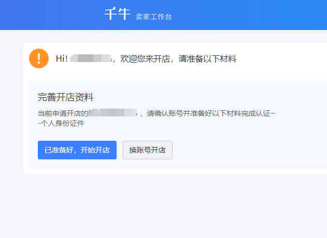Click the 欢迎您来开店，请准备以下材料 greeting text

click(x=178, y=58)
